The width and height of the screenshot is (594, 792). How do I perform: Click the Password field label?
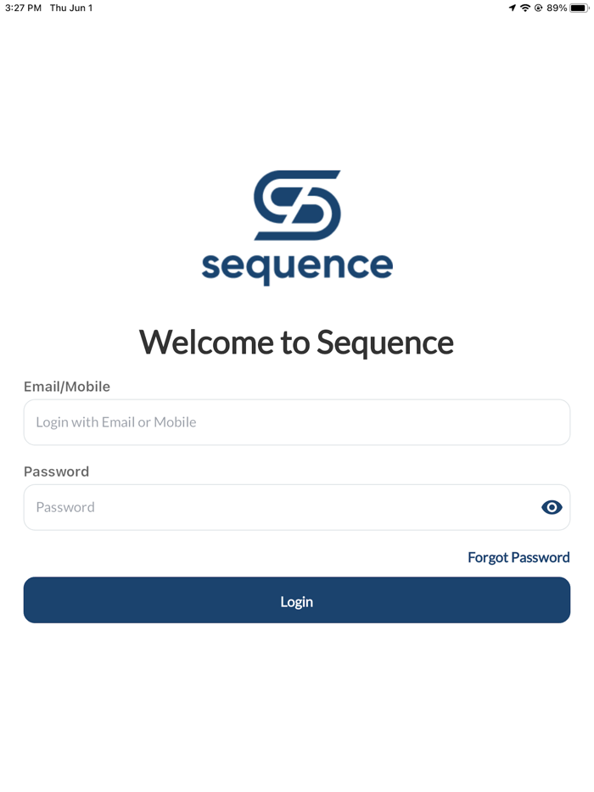point(56,471)
